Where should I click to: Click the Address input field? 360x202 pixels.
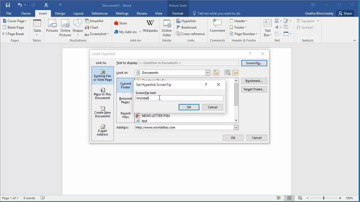point(184,127)
